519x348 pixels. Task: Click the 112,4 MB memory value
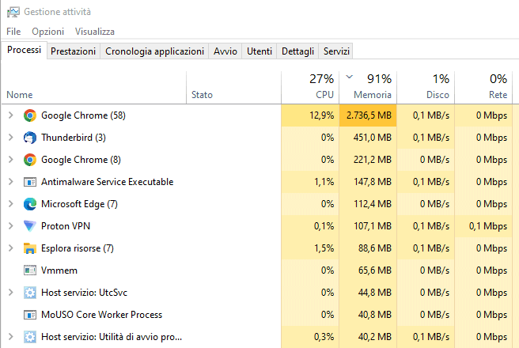point(373,204)
